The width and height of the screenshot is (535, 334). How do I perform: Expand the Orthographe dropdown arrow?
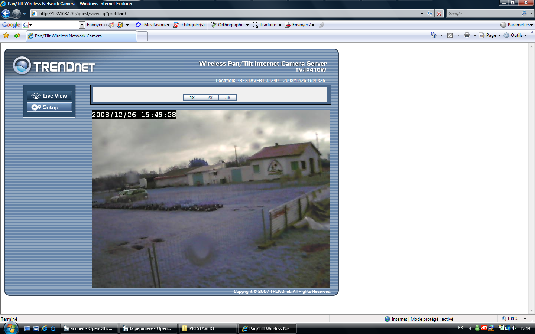247,25
